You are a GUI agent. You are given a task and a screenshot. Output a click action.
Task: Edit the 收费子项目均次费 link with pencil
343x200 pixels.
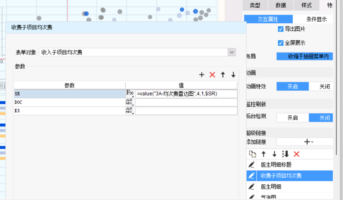pos(251,176)
